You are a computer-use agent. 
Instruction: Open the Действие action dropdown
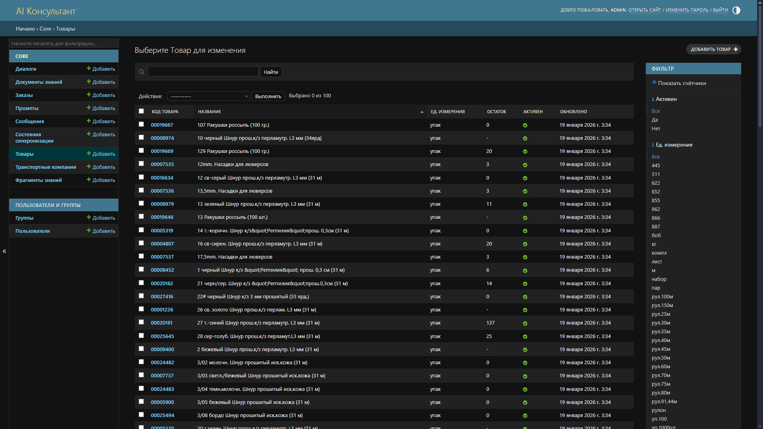[x=209, y=96]
